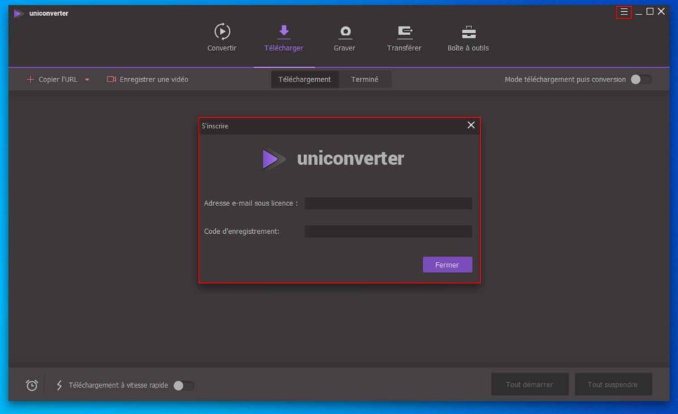Viewport: 678px width, 414px height.
Task: Click Tout suspendre button
Action: tap(612, 384)
